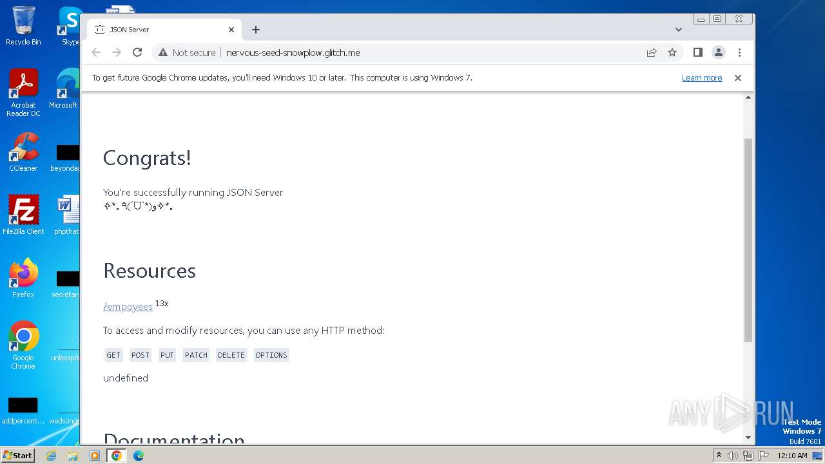Open the phpthat Word document icon
Screen dimensions: 825x464
67,215
